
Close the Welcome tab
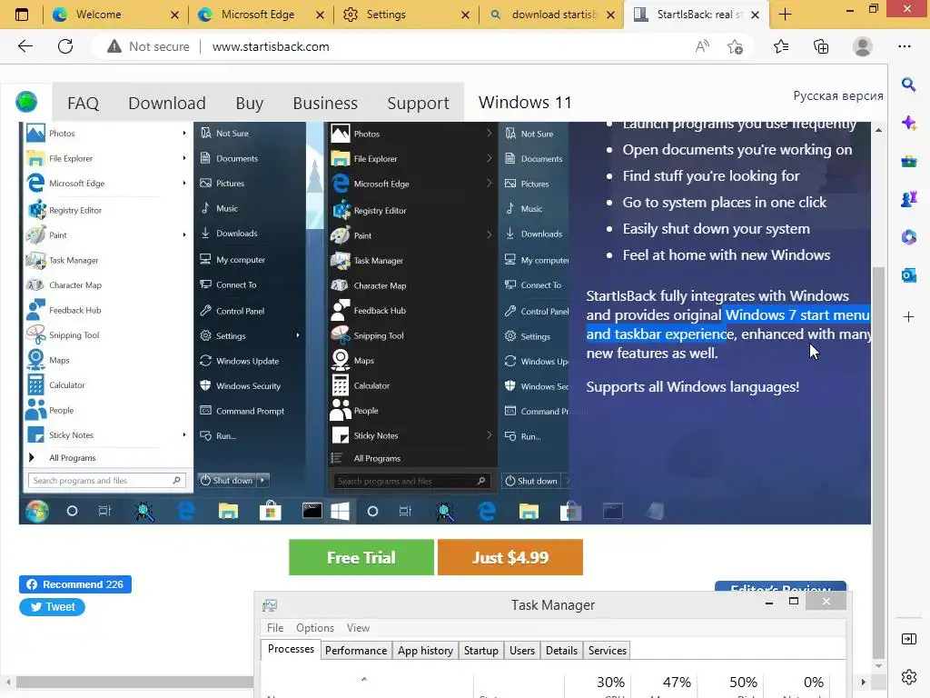[174, 15]
